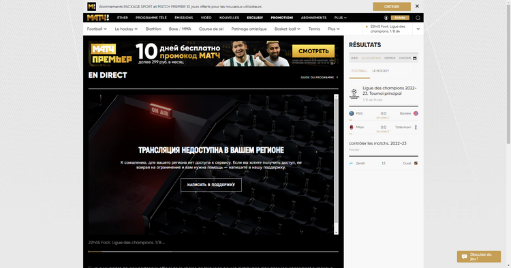Open the PROGRAMME TÉLÉ menu item

coord(151,18)
